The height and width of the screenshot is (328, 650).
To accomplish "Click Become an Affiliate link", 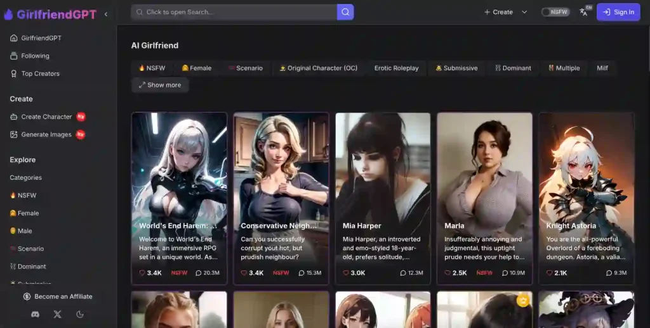I will (58, 296).
